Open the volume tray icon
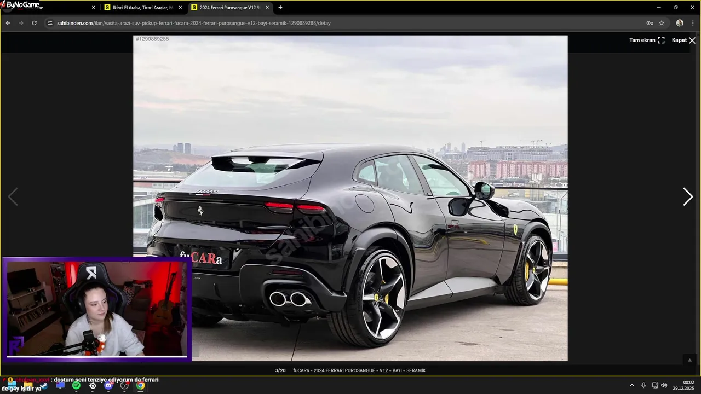 coord(664,385)
